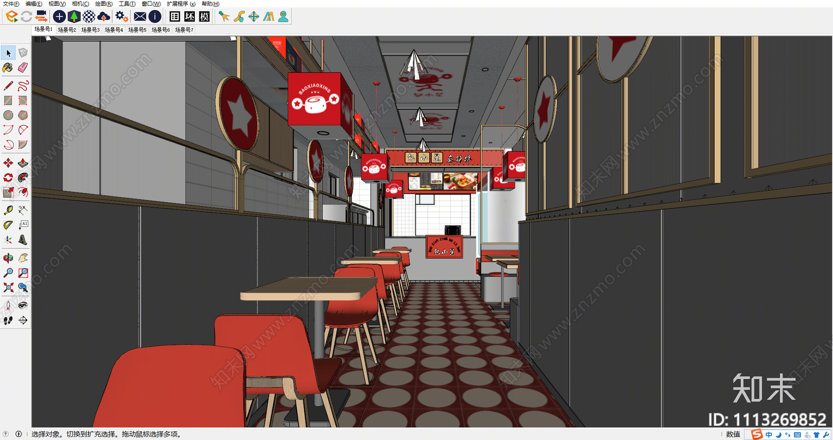Select the Pie arc tool
This screenshot has width=833, height=440.
[23, 145]
